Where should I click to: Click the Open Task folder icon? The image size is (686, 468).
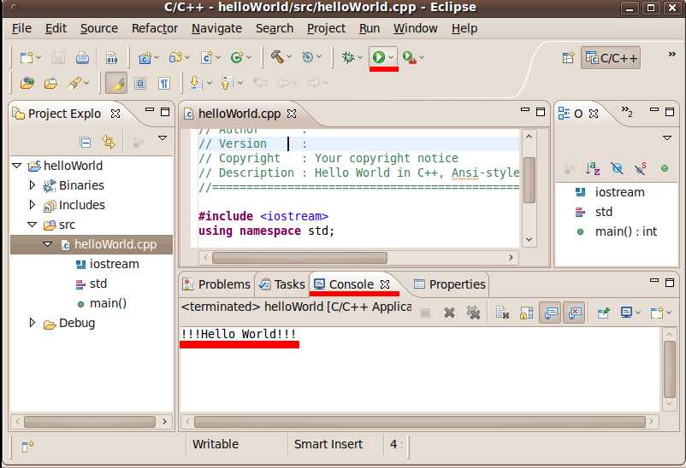click(50, 83)
